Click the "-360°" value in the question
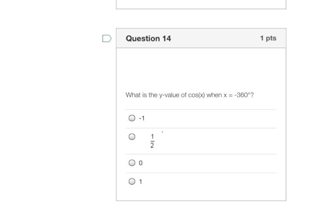This screenshot has width=319, height=217. [x=244, y=95]
